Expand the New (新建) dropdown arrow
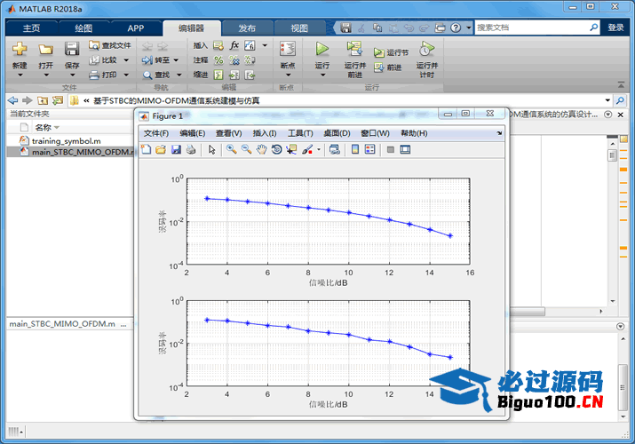Image resolution: width=635 pixels, height=444 pixels. (x=20, y=75)
